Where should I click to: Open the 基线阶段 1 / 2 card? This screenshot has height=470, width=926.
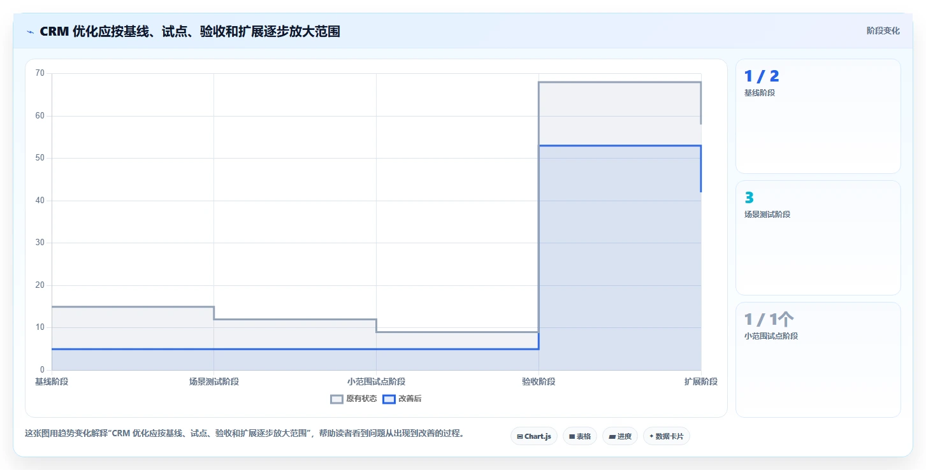pos(818,116)
